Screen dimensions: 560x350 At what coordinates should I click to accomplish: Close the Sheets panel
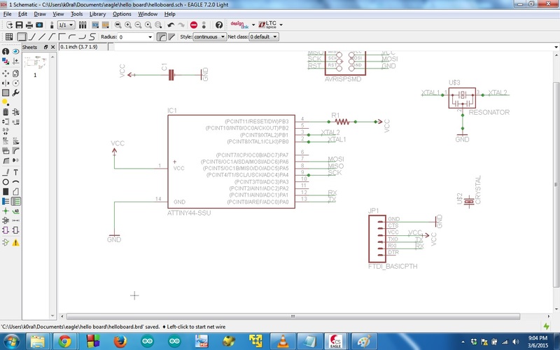53,47
